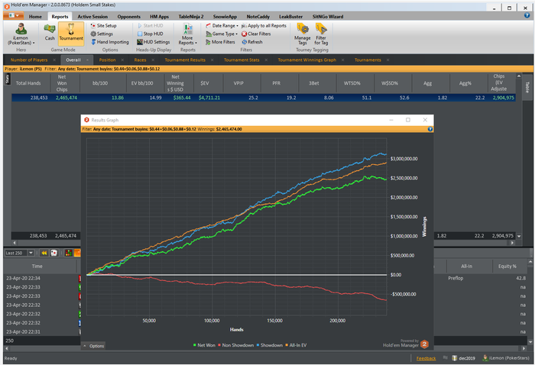Select the Position report tab
Screen dimensions: 535x365
tap(108, 60)
